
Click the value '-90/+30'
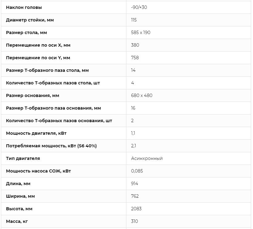point(139,7)
